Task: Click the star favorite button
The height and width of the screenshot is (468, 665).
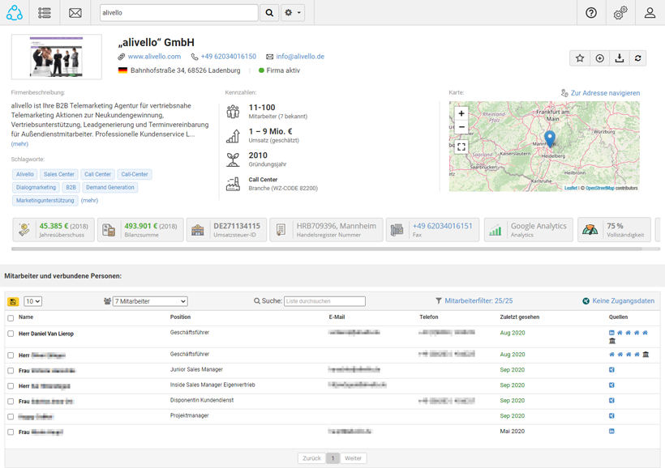Action: (580, 58)
